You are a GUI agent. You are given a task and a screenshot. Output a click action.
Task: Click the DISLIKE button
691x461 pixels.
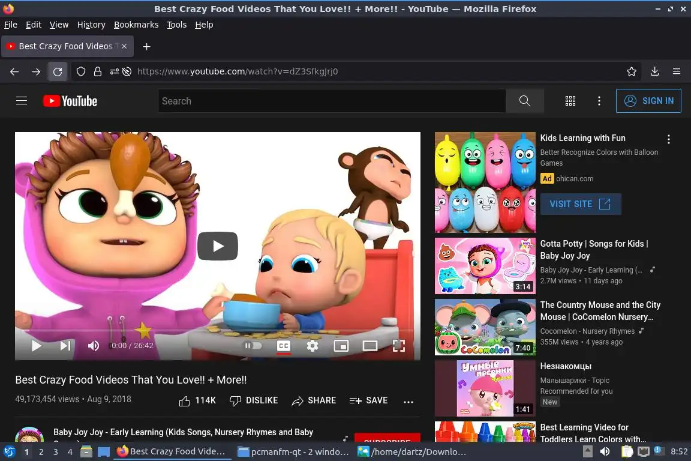coord(254,400)
